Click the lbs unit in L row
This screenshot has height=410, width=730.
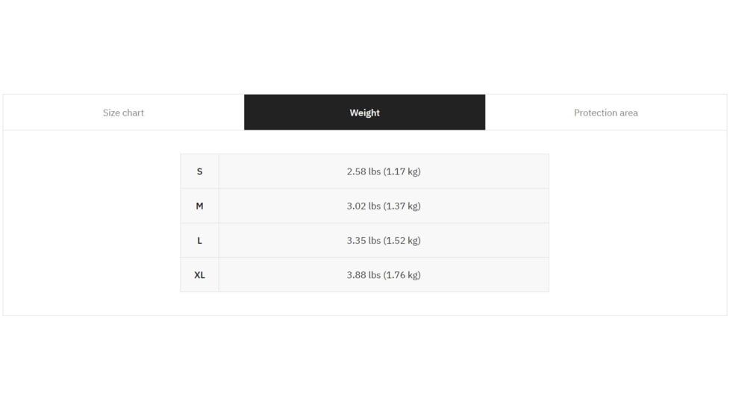[375, 240]
